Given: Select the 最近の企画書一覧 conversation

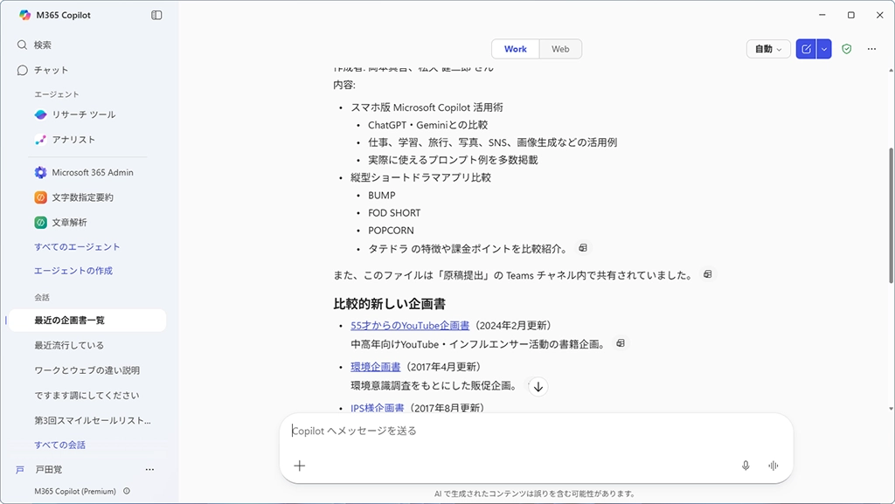Looking at the screenshot, I should point(88,321).
